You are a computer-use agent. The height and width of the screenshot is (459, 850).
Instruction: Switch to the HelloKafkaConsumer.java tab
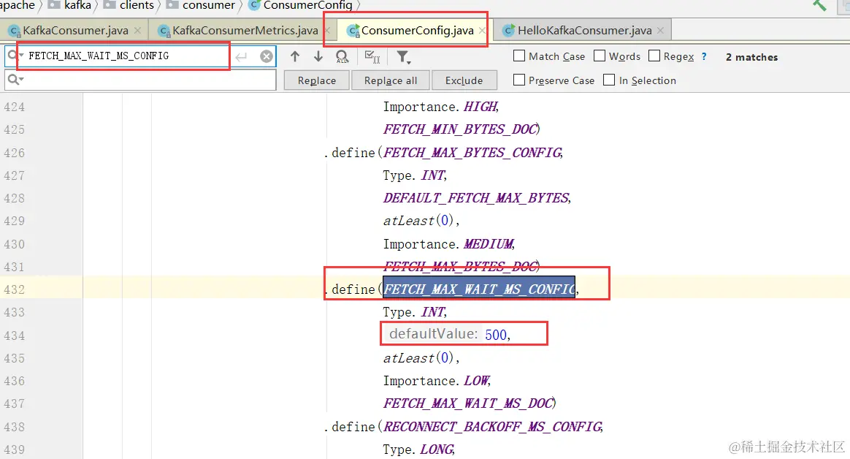(x=584, y=31)
